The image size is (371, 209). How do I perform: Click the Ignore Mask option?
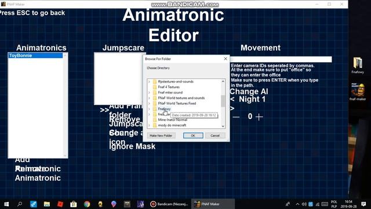pos(132,146)
